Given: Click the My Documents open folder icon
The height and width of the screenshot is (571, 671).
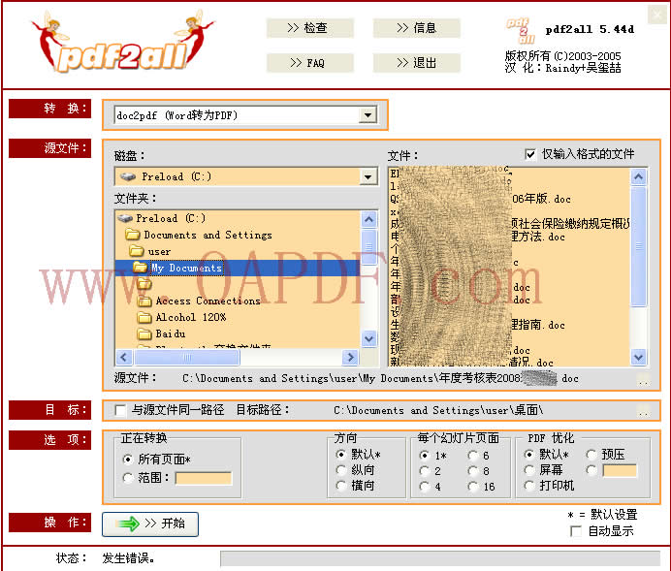Looking at the screenshot, I should [x=140, y=268].
